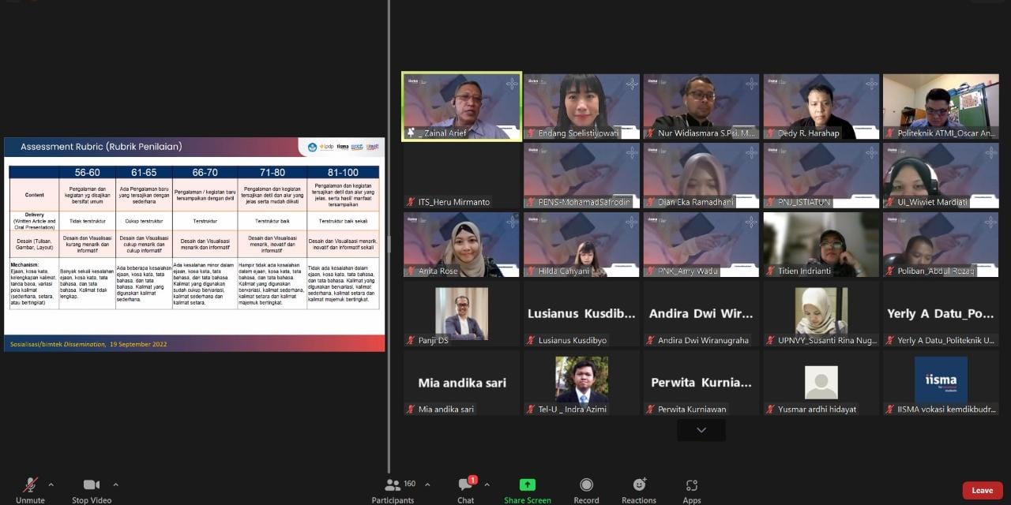Select Mia andika sari's name tile
1011x505 pixels.
[462, 383]
